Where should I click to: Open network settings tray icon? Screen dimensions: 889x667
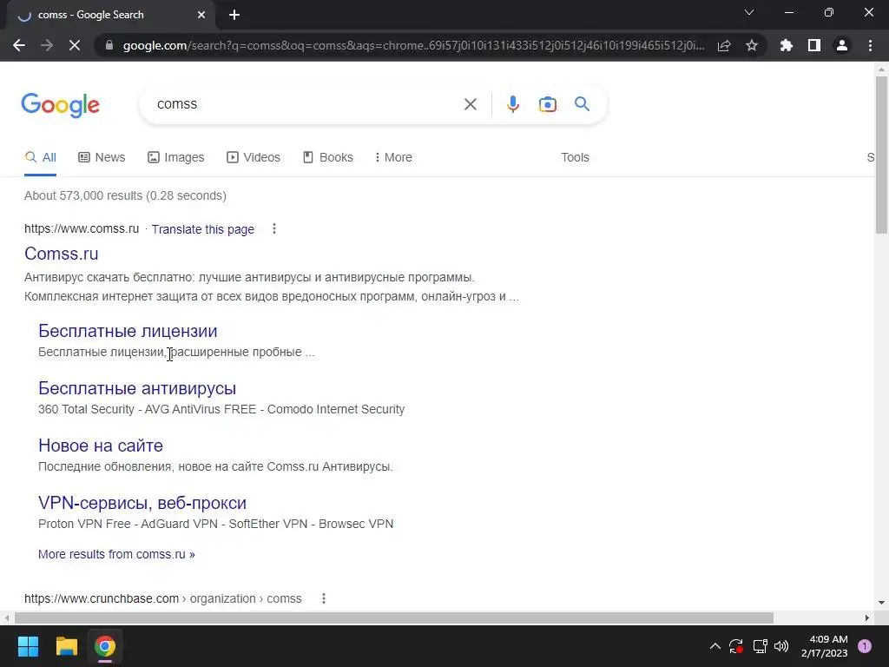[760, 646]
